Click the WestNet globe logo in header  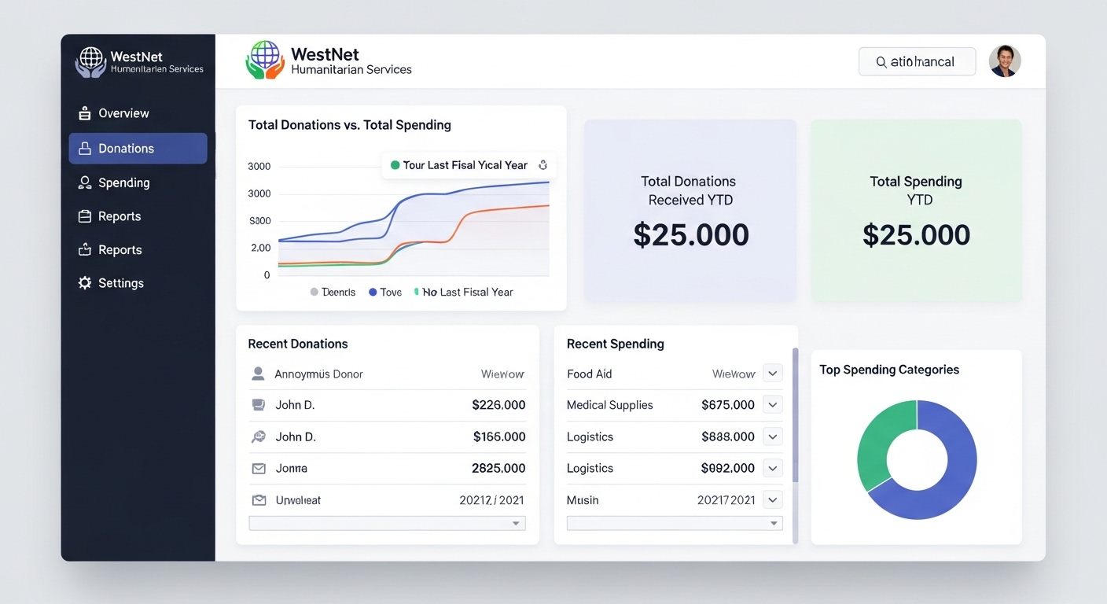(265, 61)
